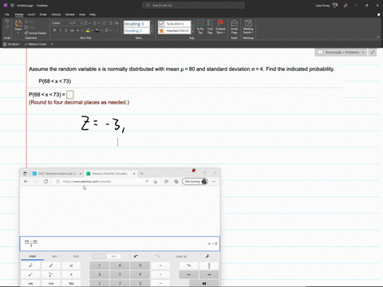Image resolution: width=383 pixels, height=287 pixels.
Task: Open the font name dropdown
Action: 70,23
